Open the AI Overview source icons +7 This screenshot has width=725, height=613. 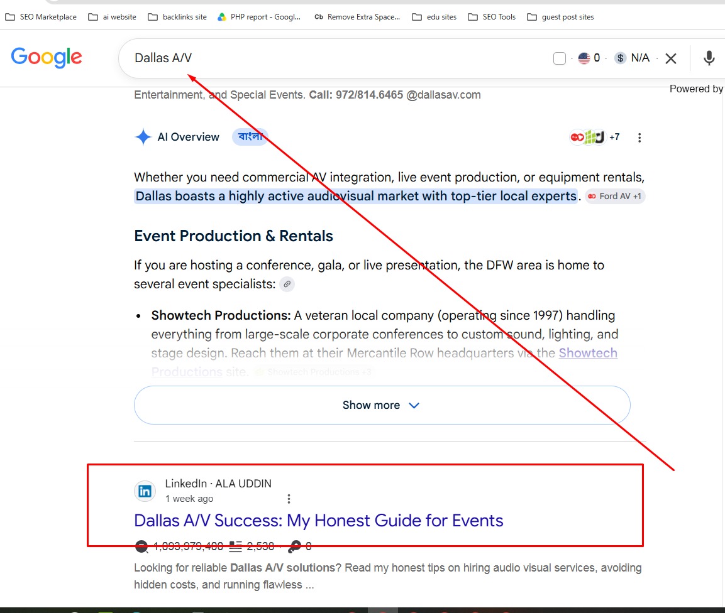tap(594, 137)
